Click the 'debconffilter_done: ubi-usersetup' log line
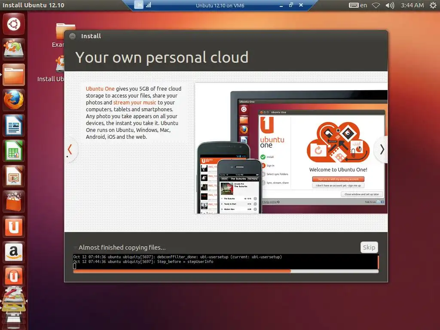Viewport: 440px width, 330px height. point(220,257)
